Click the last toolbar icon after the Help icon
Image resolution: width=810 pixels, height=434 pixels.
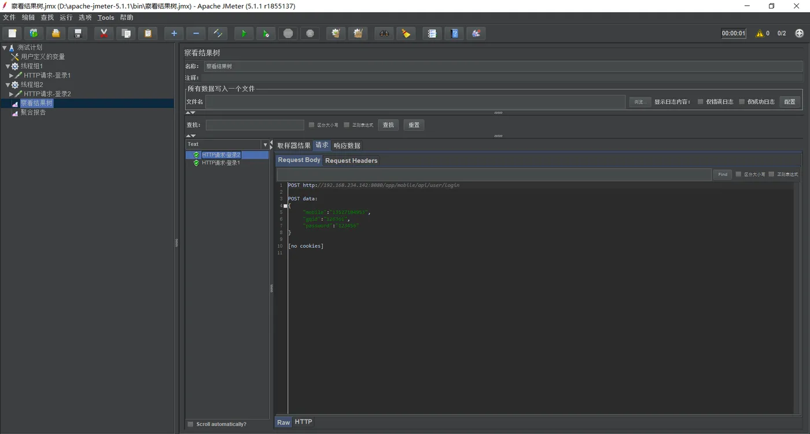pos(476,33)
